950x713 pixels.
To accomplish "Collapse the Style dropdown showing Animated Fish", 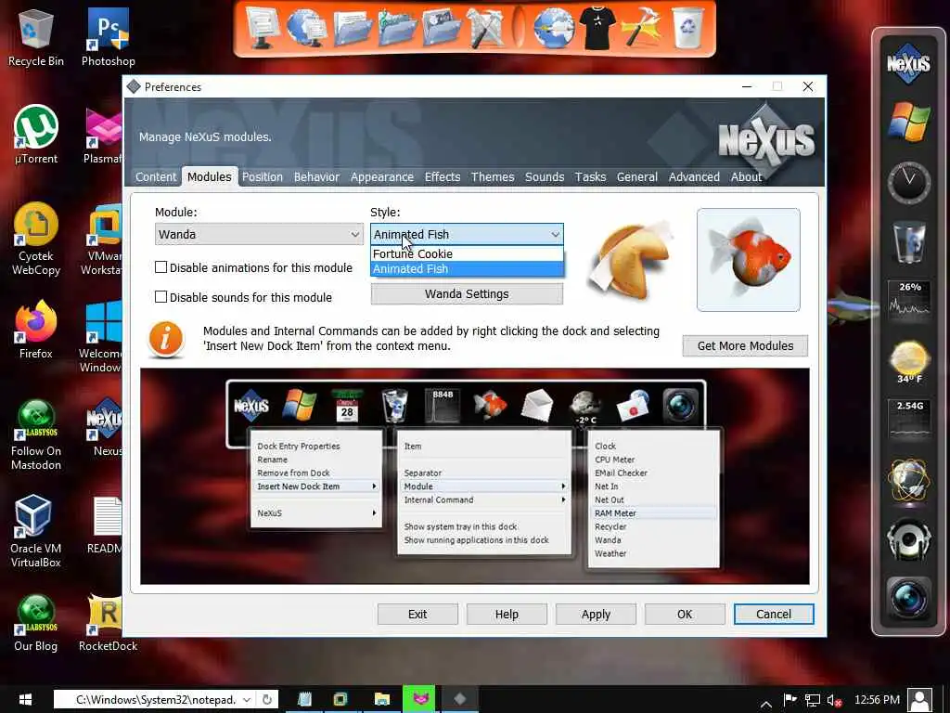I will point(467,234).
